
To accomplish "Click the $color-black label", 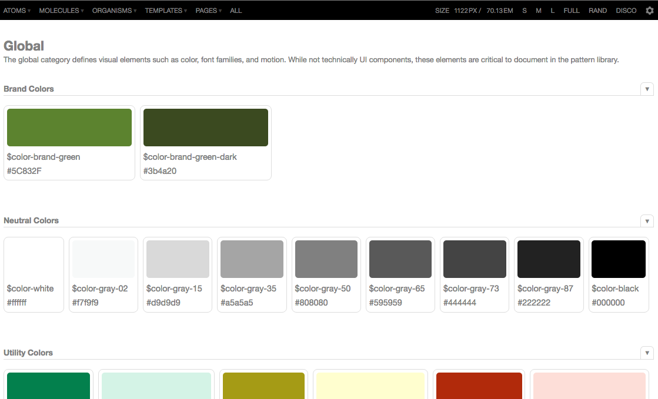I will pos(615,289).
